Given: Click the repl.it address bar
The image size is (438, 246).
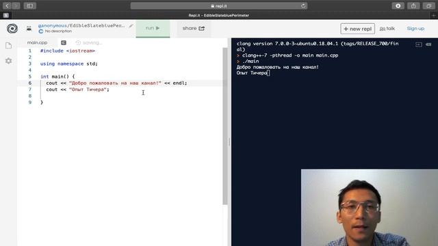Looking at the screenshot, I should click(x=219, y=6).
